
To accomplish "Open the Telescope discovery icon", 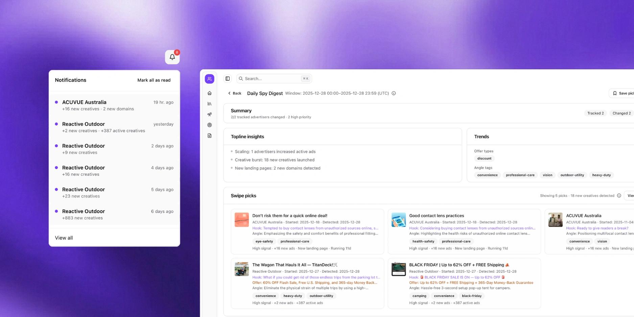I will click(x=209, y=114).
